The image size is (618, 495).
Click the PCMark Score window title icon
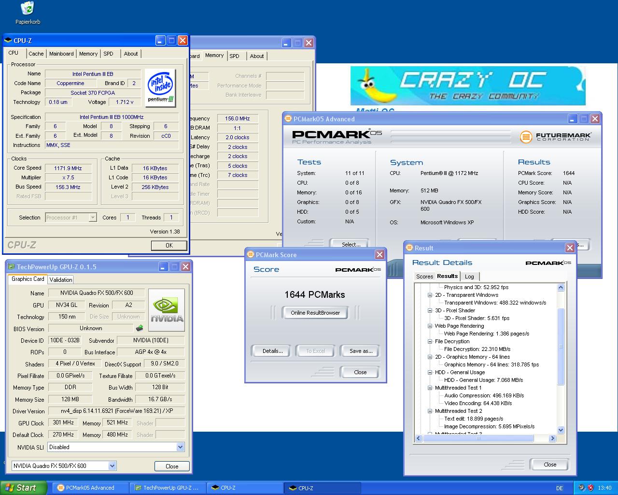[251, 255]
